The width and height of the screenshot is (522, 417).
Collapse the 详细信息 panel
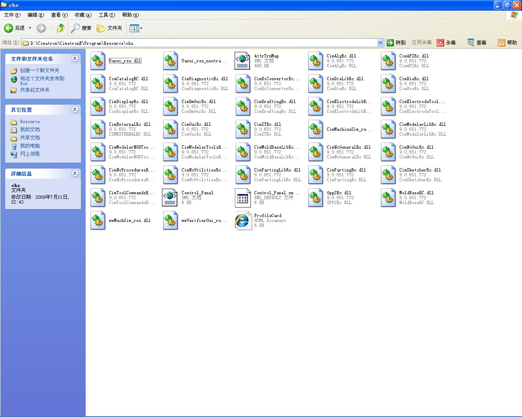click(x=75, y=173)
